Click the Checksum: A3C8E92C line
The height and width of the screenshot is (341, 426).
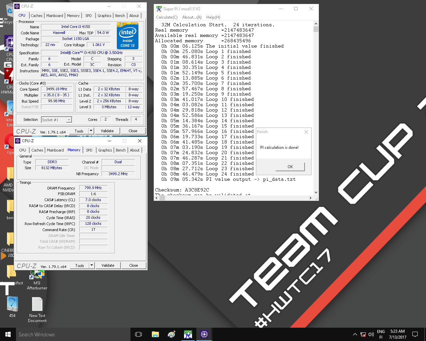click(182, 190)
